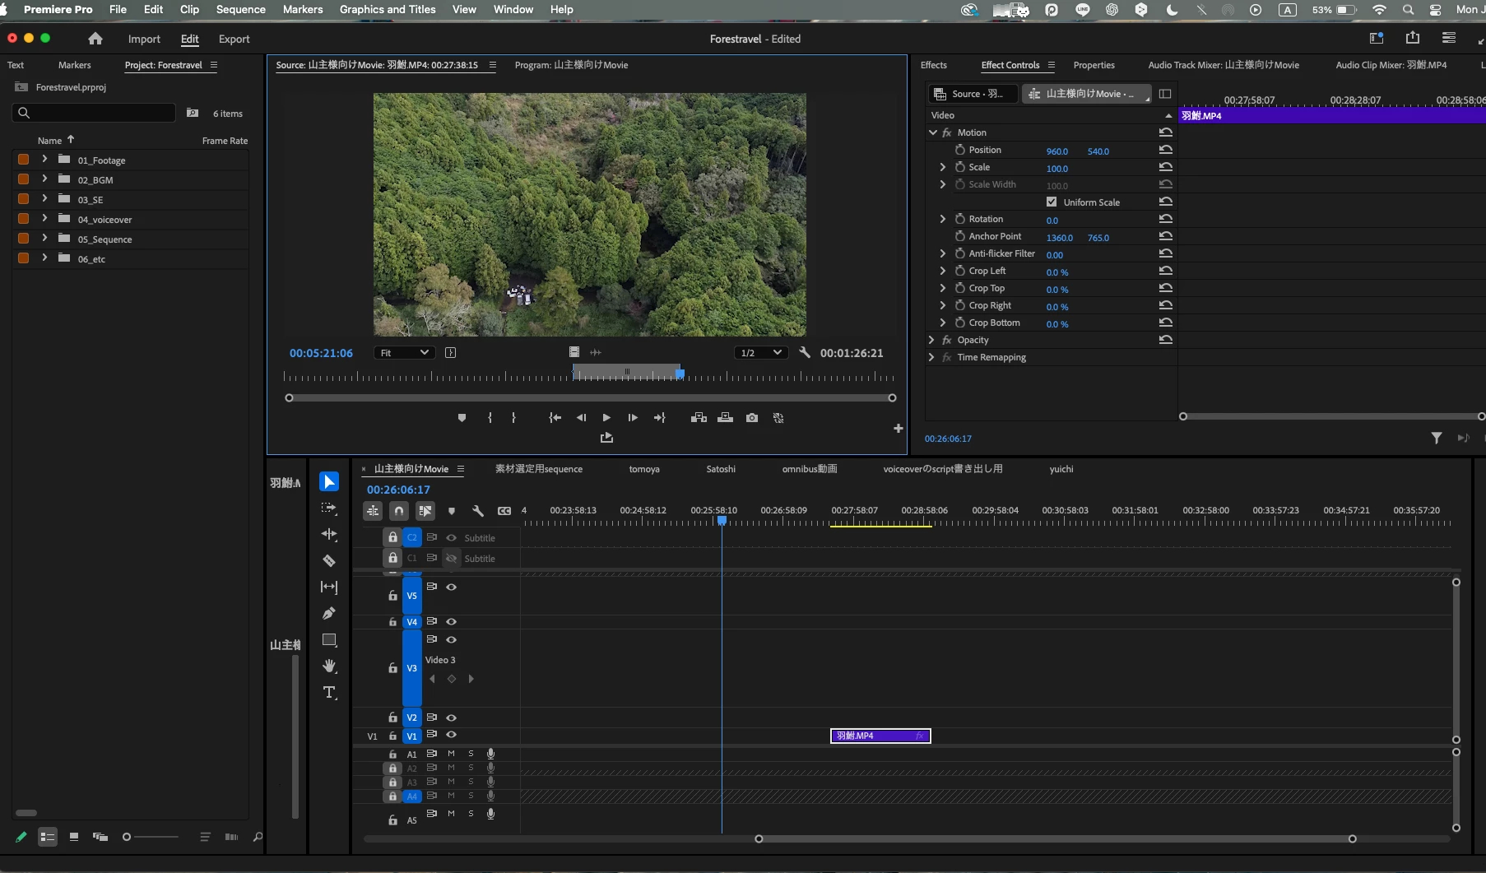
Task: Select the Type tool
Action: pos(329,693)
